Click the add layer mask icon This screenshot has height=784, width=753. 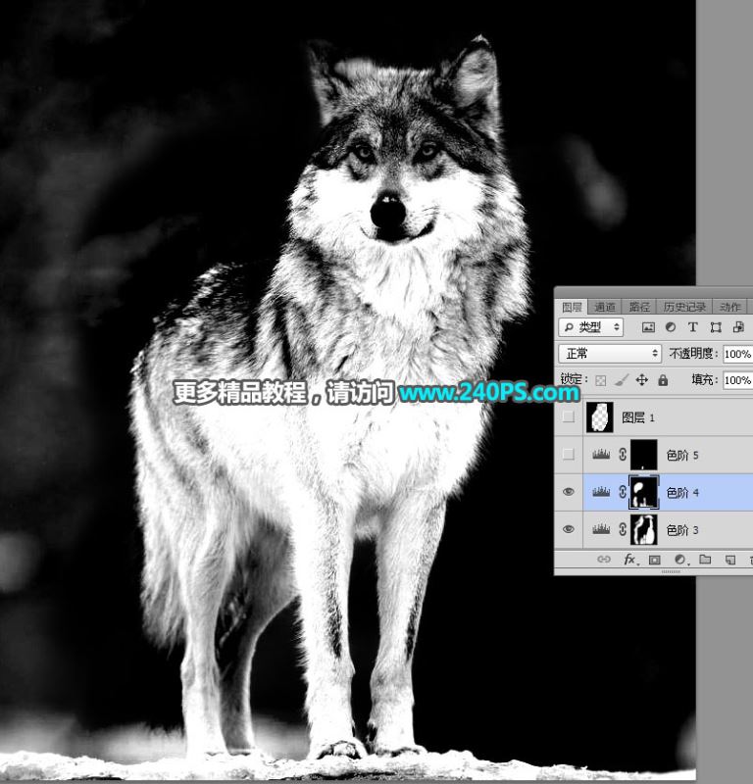coord(655,561)
